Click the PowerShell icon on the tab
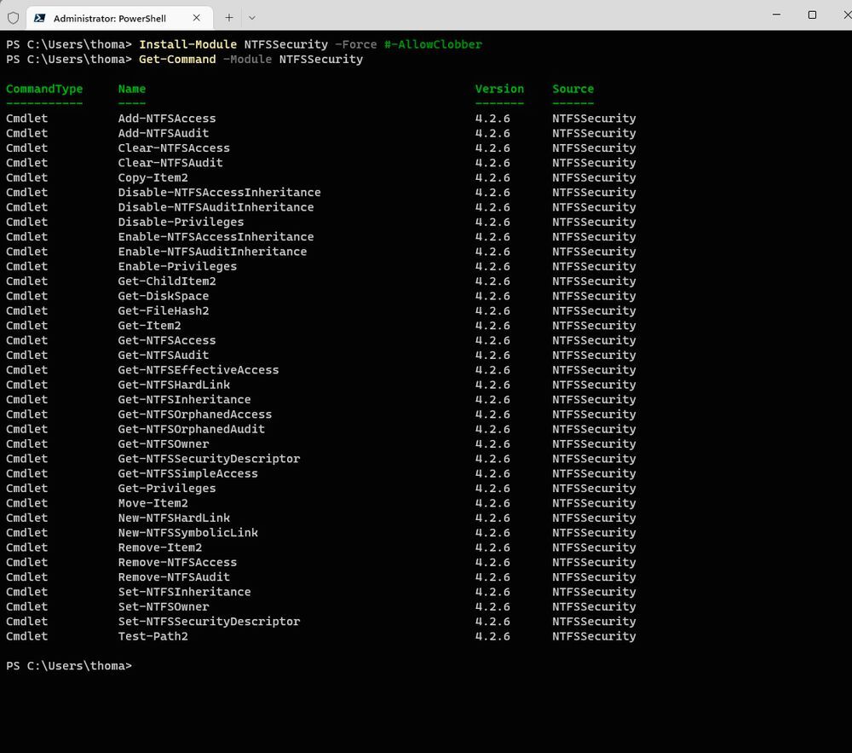This screenshot has height=753, width=852. click(40, 18)
